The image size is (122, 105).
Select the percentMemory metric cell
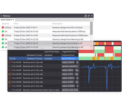(70, 59)
